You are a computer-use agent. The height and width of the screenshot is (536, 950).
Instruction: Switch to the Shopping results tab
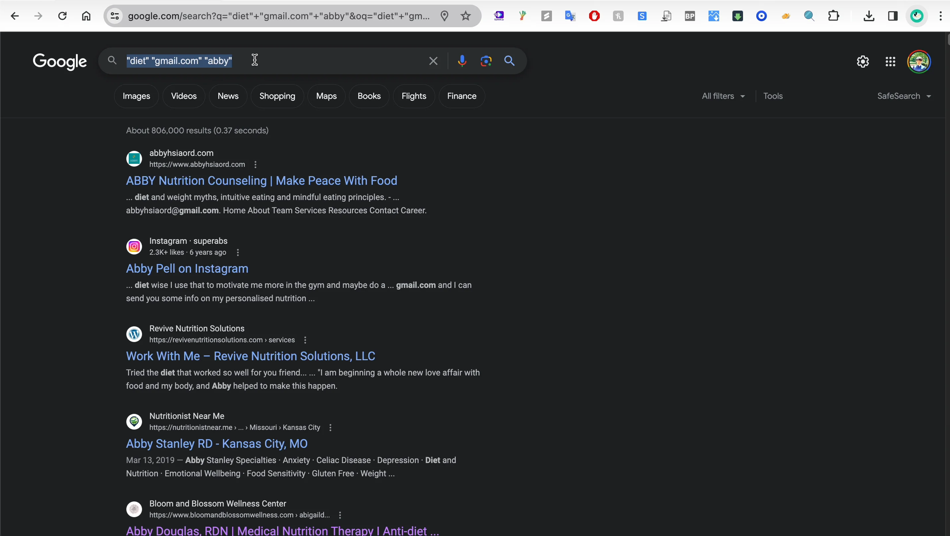point(277,96)
